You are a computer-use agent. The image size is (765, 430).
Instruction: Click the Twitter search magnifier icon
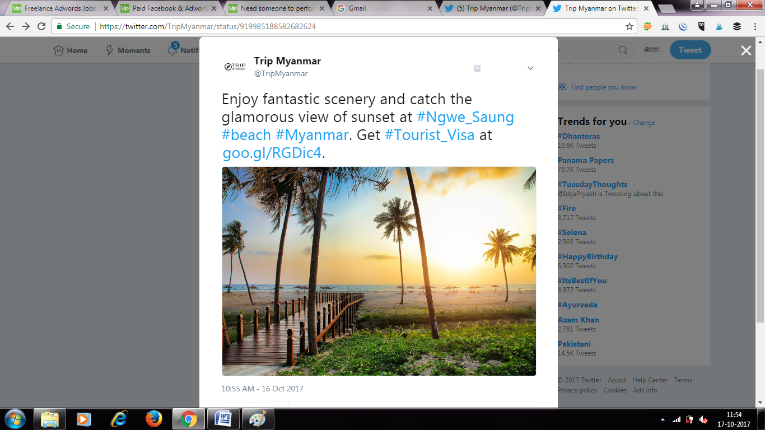(623, 50)
